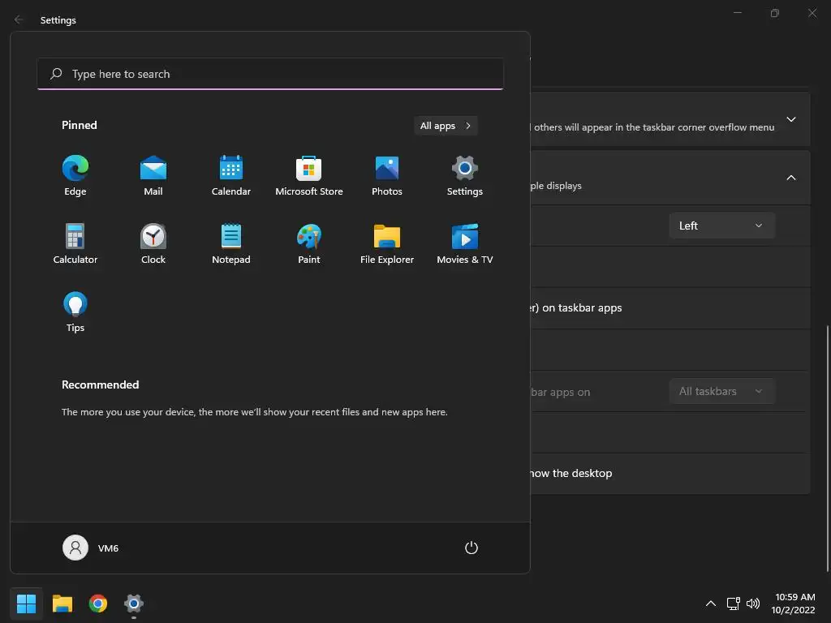This screenshot has width=831, height=623.
Task: Click the Settings window scrollbar
Action: 828,448
